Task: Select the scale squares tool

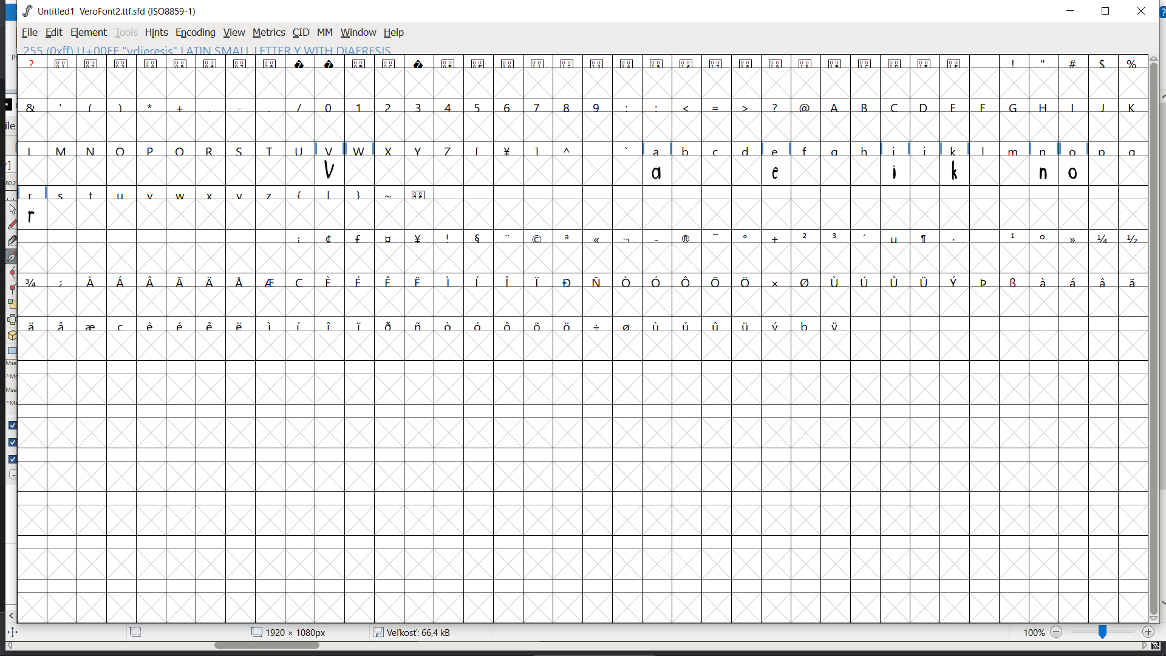Action: click(x=12, y=304)
